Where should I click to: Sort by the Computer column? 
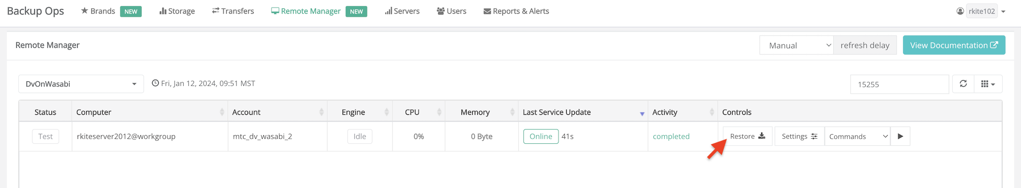coord(150,112)
